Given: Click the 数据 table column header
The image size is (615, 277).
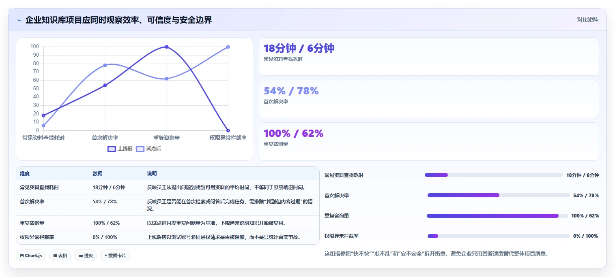Looking at the screenshot, I should coord(97,174).
